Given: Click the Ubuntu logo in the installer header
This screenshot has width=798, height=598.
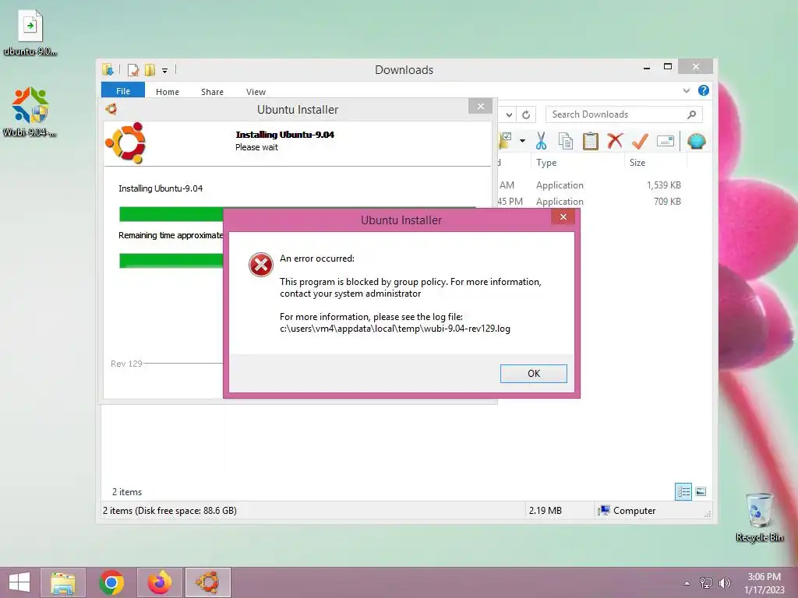Looking at the screenshot, I should [125, 143].
